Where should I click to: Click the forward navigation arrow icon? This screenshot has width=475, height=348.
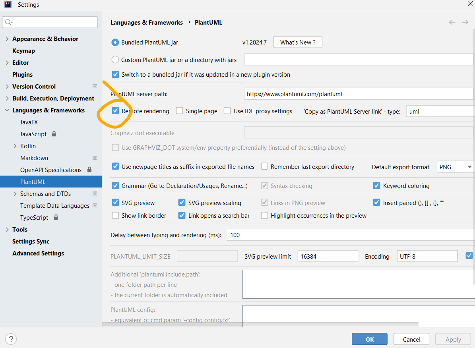465,22
